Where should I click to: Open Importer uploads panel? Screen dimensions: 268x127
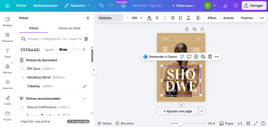[x=8, y=84]
